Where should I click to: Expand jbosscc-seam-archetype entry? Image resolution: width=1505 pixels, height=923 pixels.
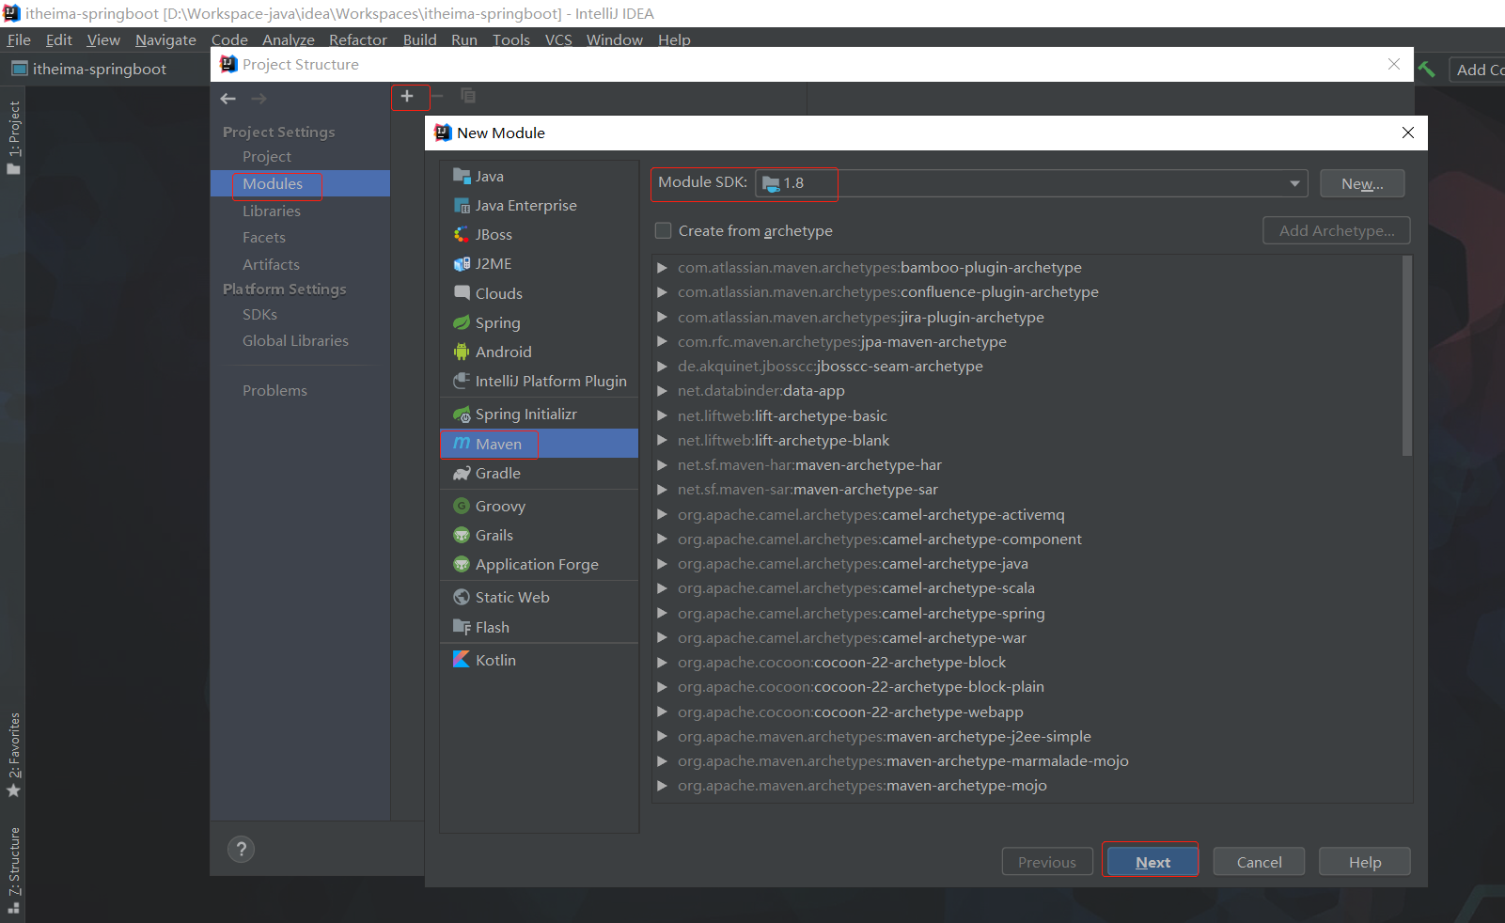coord(663,367)
